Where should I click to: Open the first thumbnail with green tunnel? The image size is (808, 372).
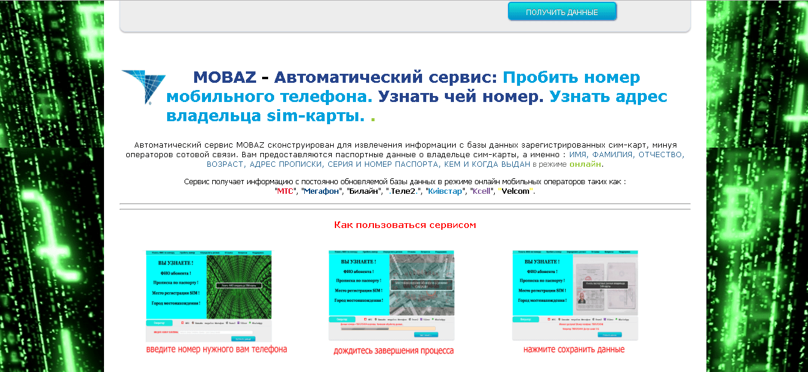coord(209,295)
